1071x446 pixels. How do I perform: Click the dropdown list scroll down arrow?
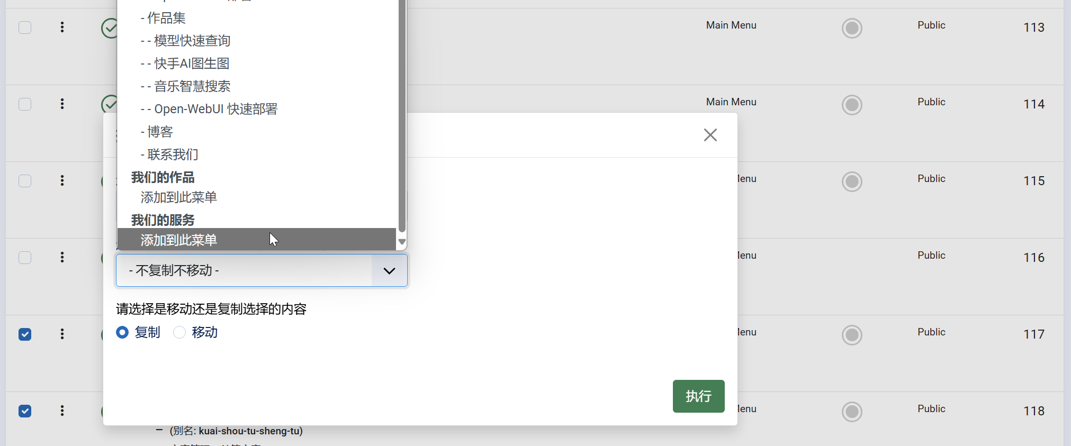tap(402, 242)
